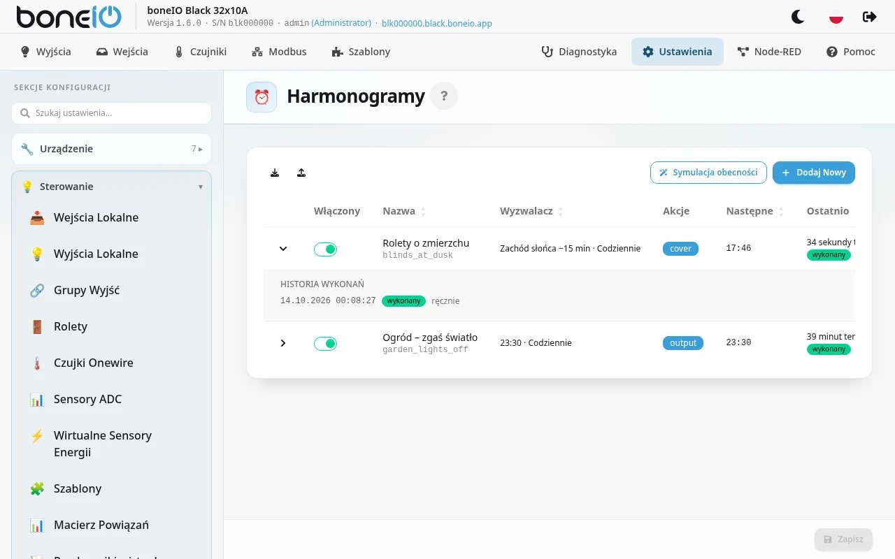The width and height of the screenshot is (895, 559).
Task: Open the blk000000.black.boneio.app link
Action: click(437, 23)
